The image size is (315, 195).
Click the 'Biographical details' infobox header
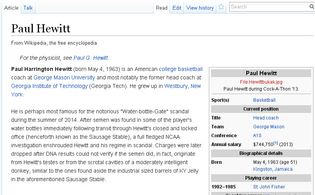click(261, 153)
